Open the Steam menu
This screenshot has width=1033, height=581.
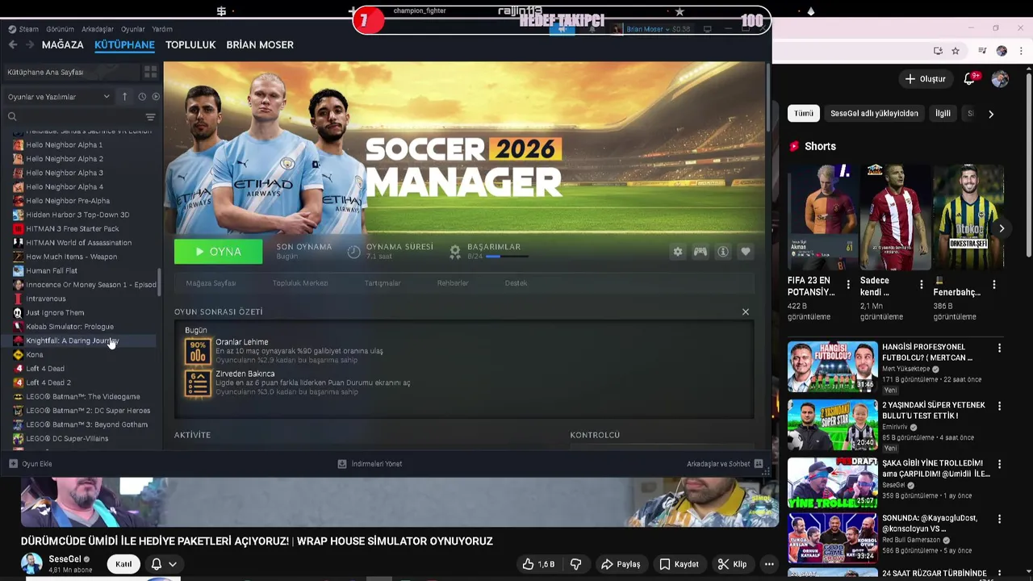[x=24, y=29]
